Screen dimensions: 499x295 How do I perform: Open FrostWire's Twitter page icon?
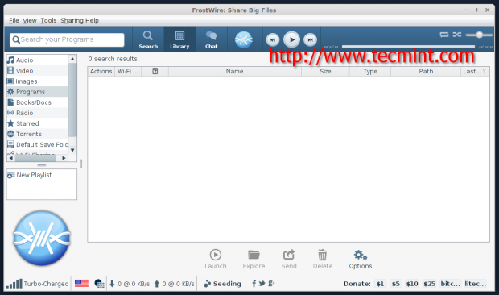point(262,283)
